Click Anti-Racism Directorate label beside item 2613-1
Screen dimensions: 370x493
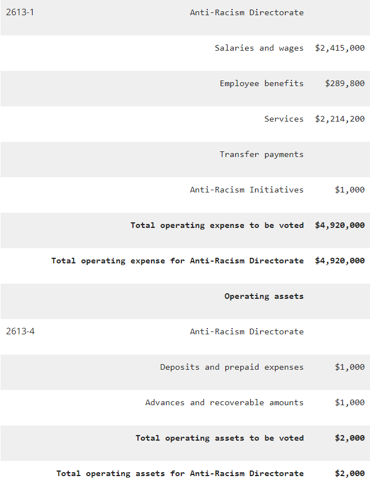tap(246, 12)
